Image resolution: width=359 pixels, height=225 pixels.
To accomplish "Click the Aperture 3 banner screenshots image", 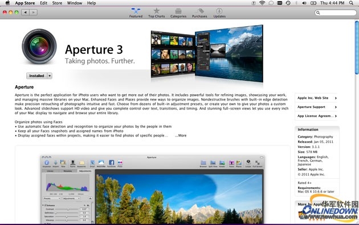I will (207, 54).
